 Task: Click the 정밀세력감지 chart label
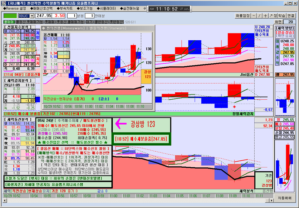click(x=243, y=114)
